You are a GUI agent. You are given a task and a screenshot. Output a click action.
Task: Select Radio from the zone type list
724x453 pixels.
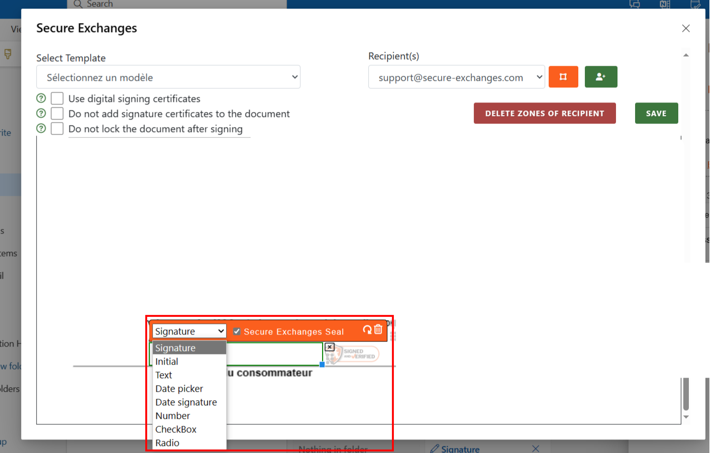(189, 442)
